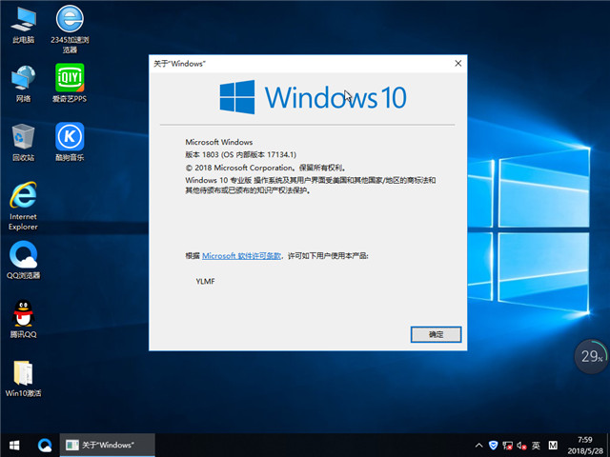This screenshot has height=457, width=610.
Task: Click the Microsoft Windows heading text
Action: [x=219, y=142]
